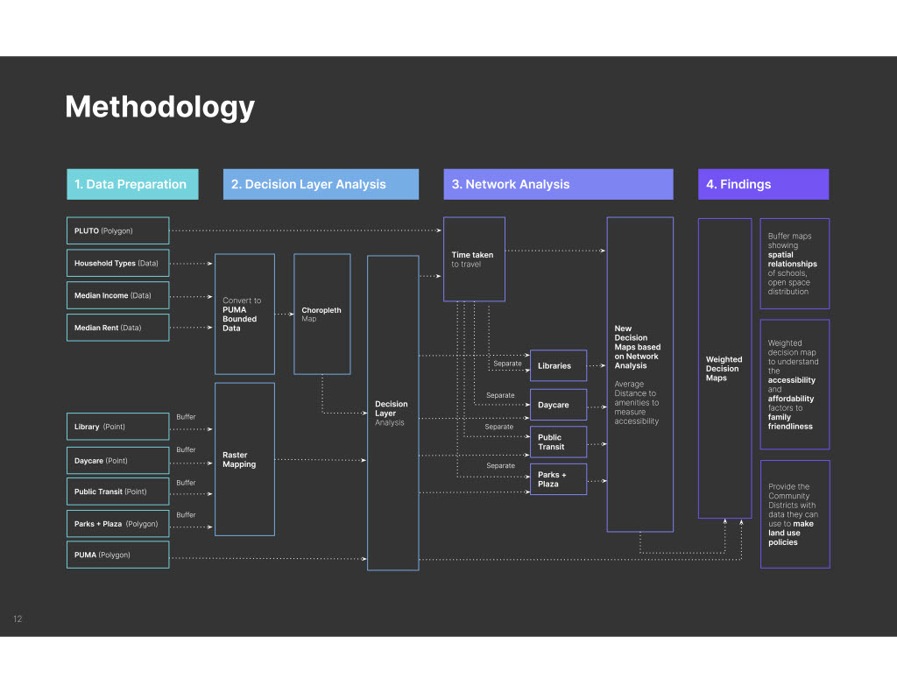Select the '2. Decision Layer Analysis' header
897x693 pixels.
pos(321,184)
